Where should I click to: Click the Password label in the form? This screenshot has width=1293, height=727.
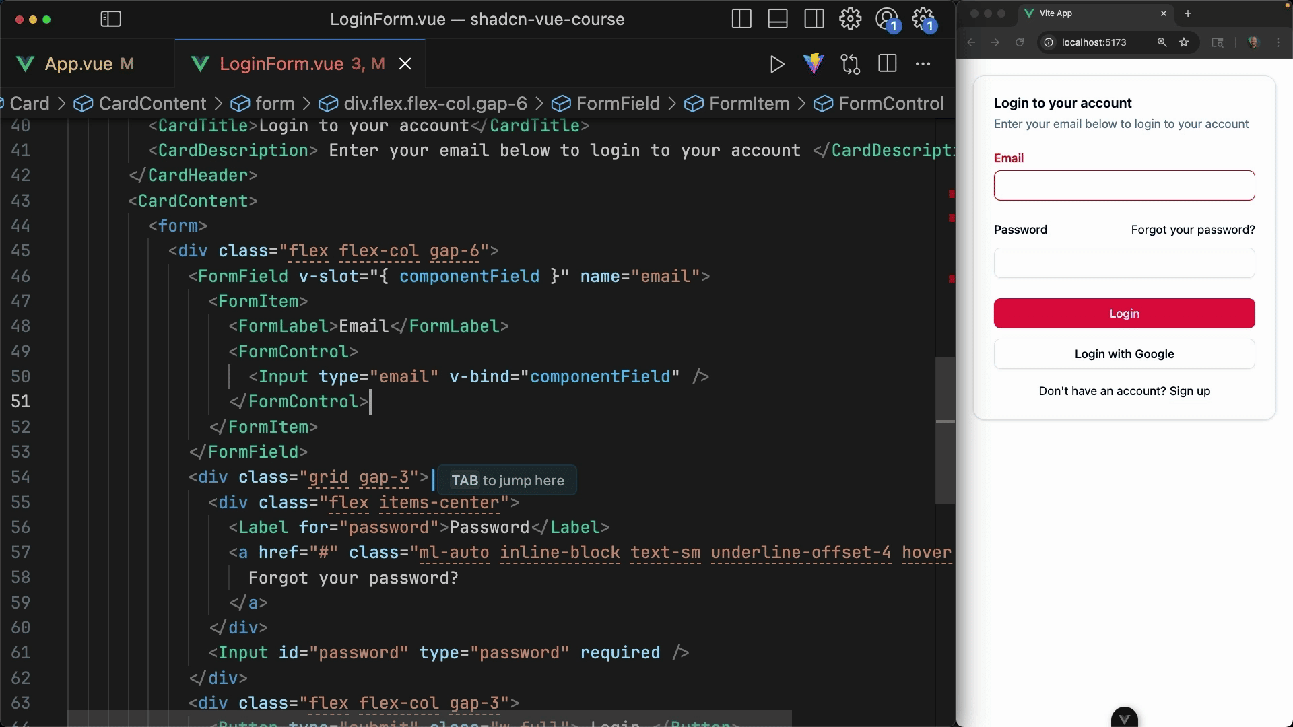pyautogui.click(x=1020, y=230)
